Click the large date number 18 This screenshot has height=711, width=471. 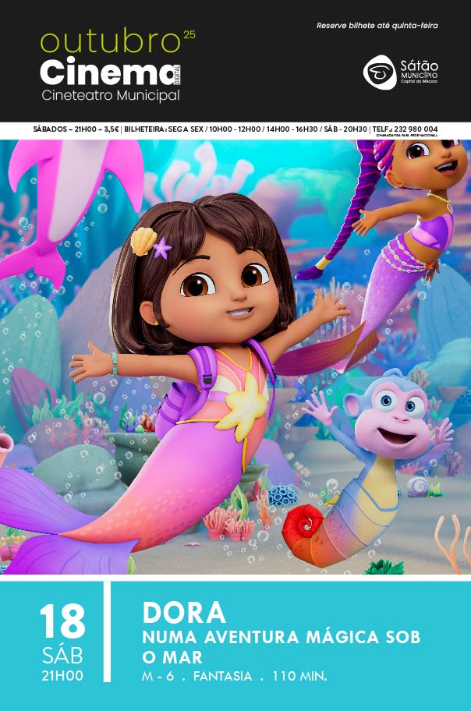62,623
